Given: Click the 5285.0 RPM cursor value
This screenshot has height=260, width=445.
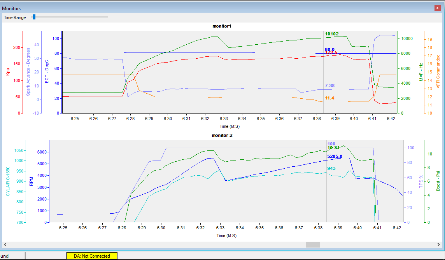Looking at the screenshot, I should pyautogui.click(x=335, y=156).
